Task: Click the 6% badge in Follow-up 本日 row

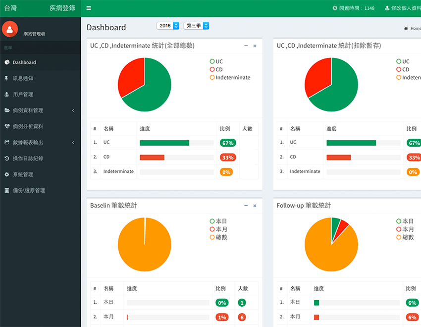Action: pyautogui.click(x=412, y=303)
